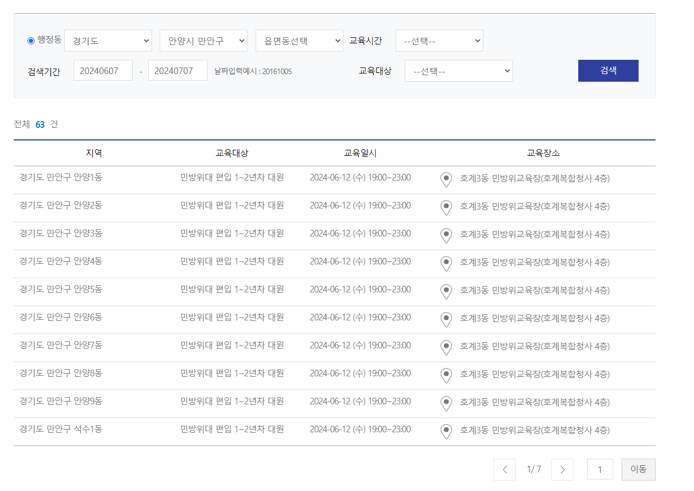Click 경기도 만안구 안양6동 region cell
Screen dimensions: 694x491
pyautogui.click(x=61, y=317)
